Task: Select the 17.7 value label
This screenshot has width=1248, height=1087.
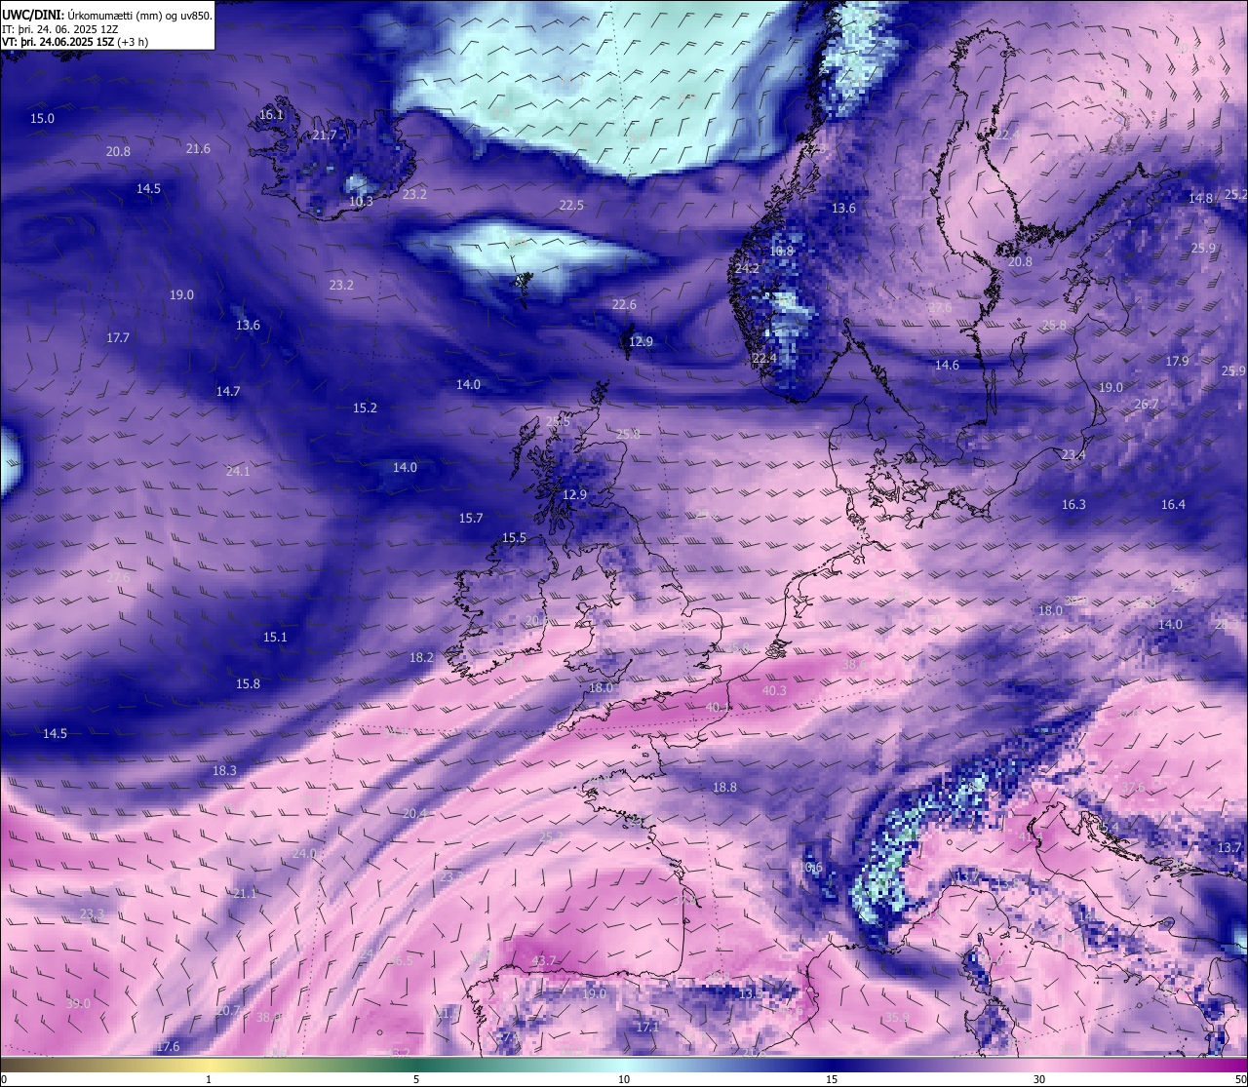Action: click(118, 338)
